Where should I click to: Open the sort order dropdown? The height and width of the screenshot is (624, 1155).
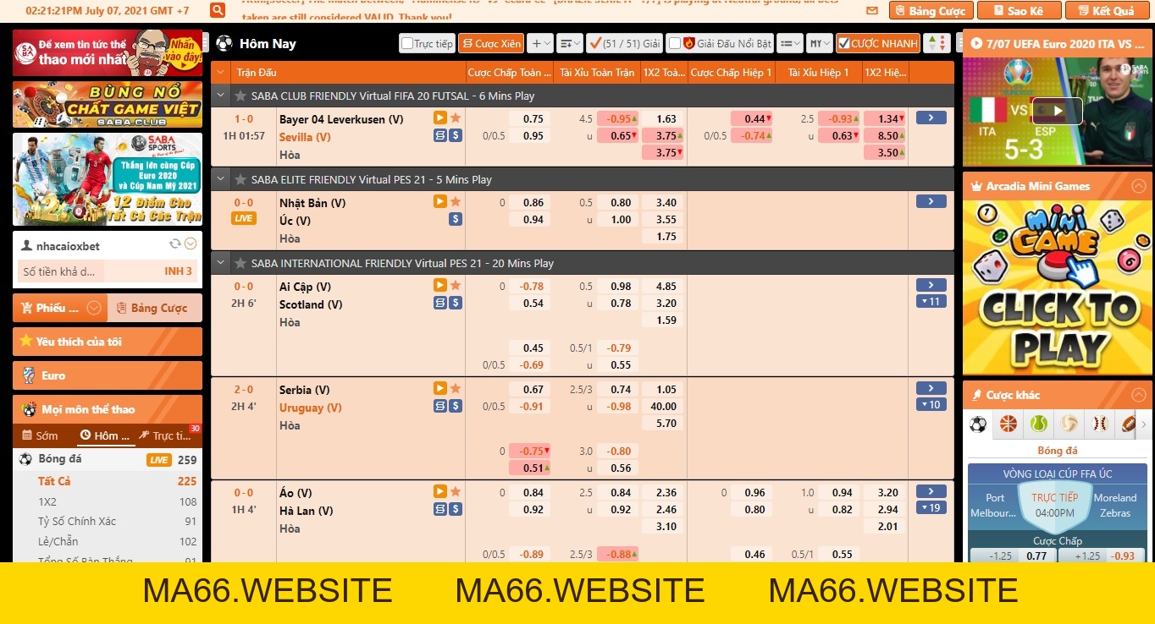[570, 43]
